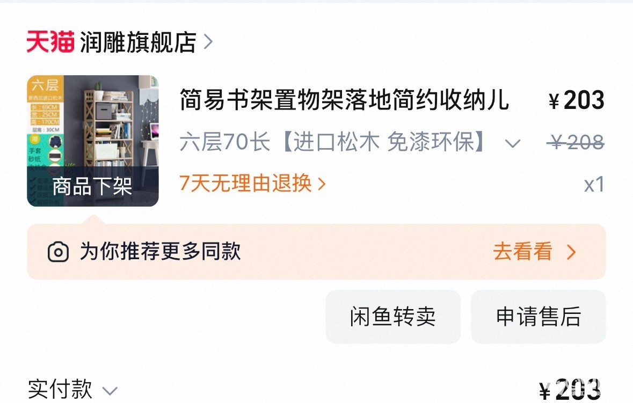Click the 闲鱼转卖 button
Screen dimensions: 633x403
393,317
